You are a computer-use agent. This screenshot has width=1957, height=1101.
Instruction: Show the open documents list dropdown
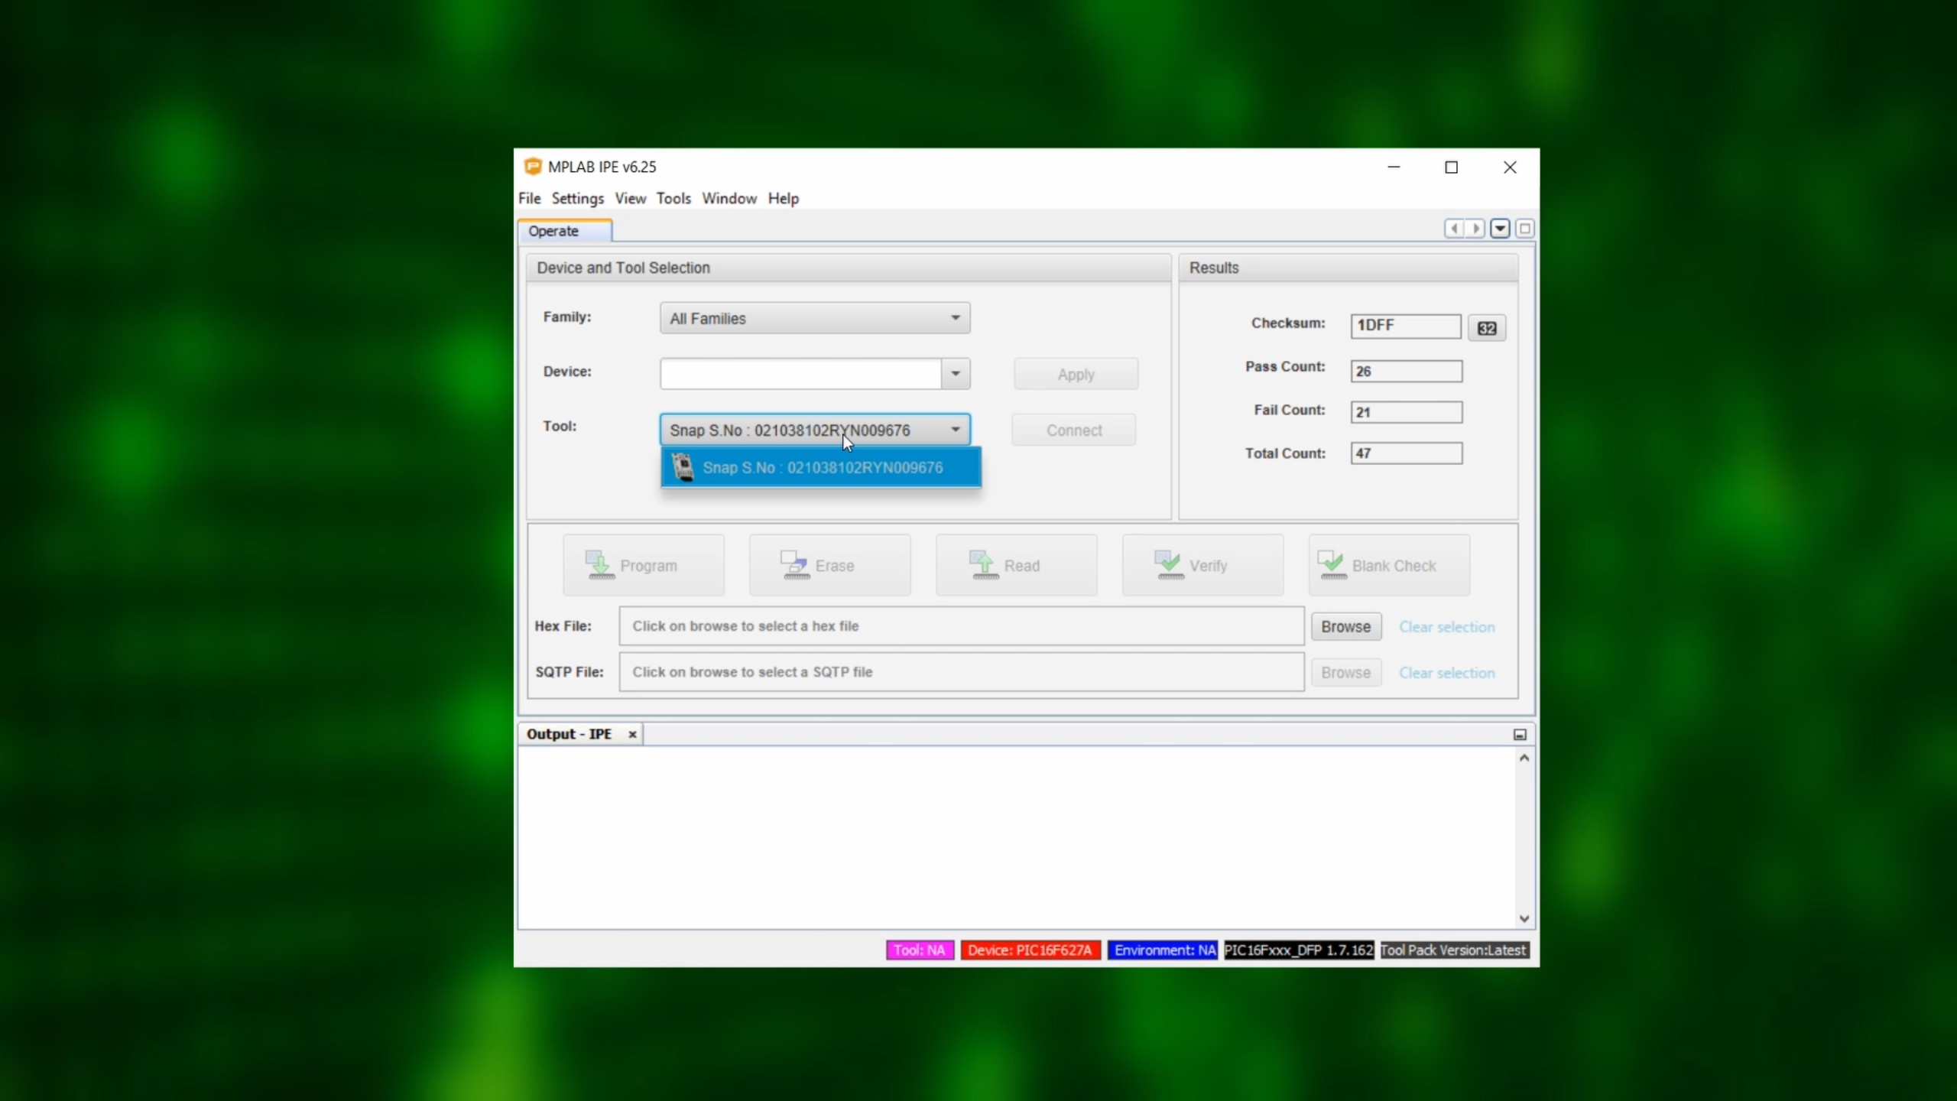point(1500,229)
